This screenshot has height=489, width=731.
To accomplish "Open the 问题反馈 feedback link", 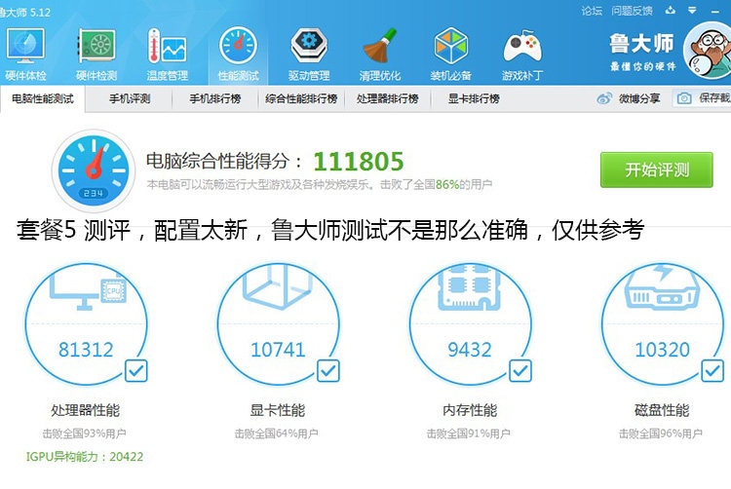I will click(632, 11).
